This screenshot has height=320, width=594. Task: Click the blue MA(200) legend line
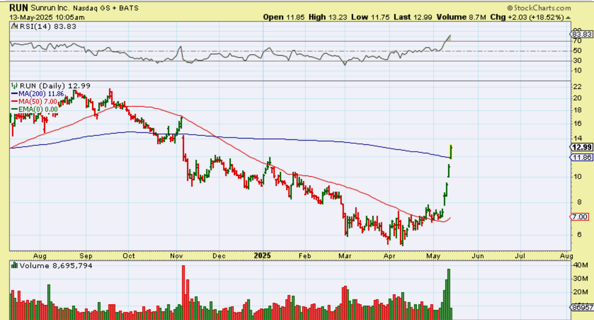click(14, 94)
